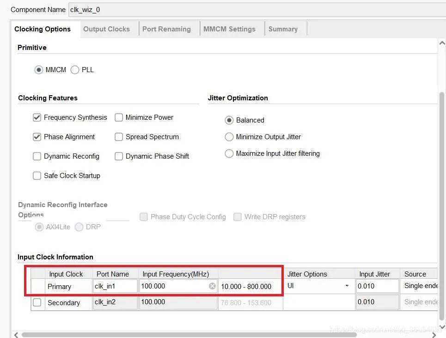
Task: Check the Dynamic Phase Shift box
Action: tap(119, 156)
